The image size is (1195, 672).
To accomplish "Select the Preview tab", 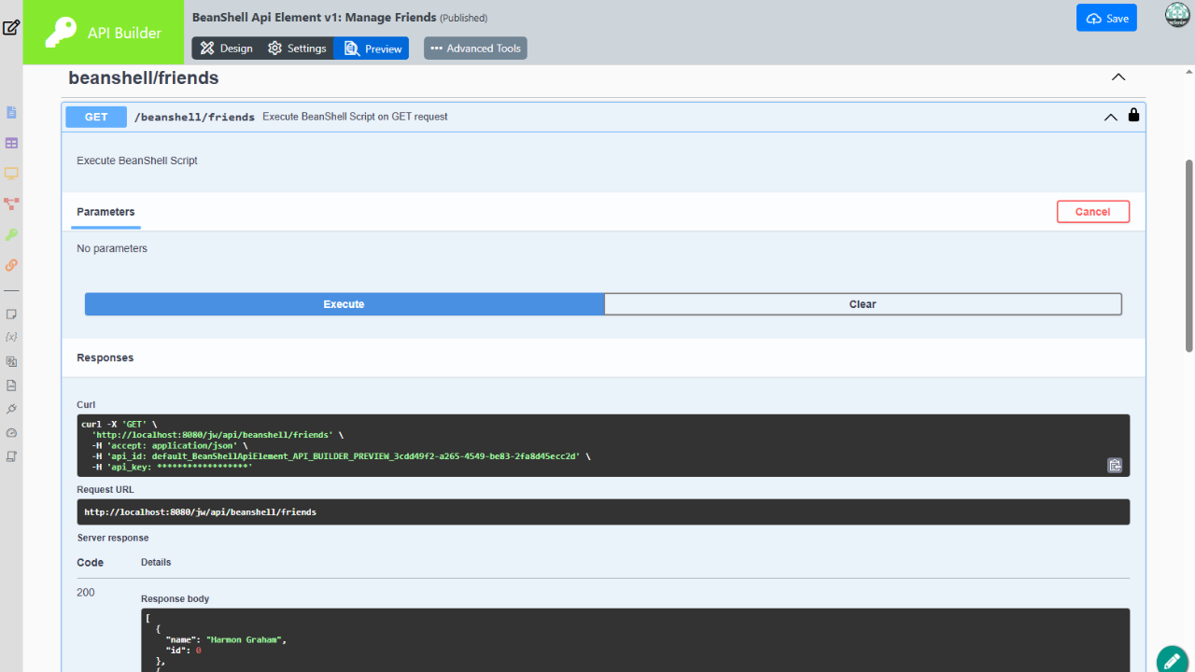I will tap(372, 49).
